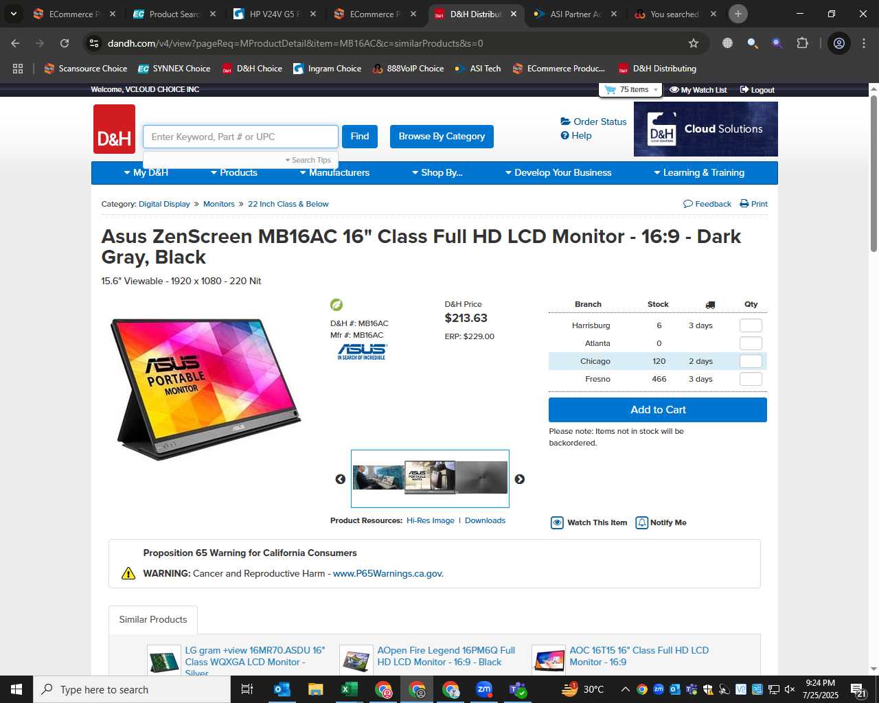The image size is (879, 703).
Task: Bookmark this page with star icon
Action: point(694,43)
